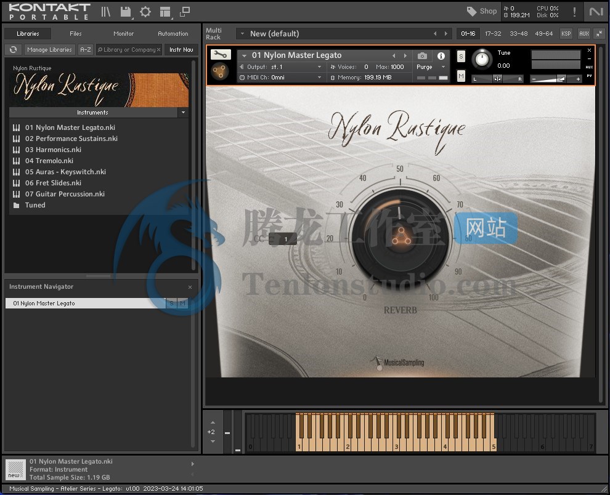
Task: Switch to the Files tab
Action: (x=75, y=34)
